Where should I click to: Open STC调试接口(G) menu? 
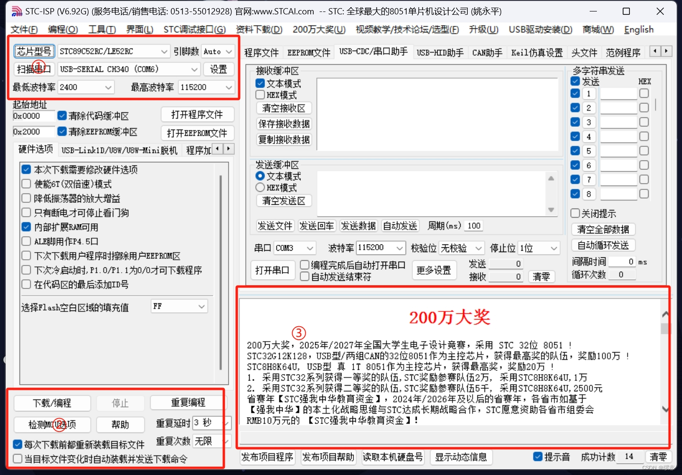(x=194, y=30)
